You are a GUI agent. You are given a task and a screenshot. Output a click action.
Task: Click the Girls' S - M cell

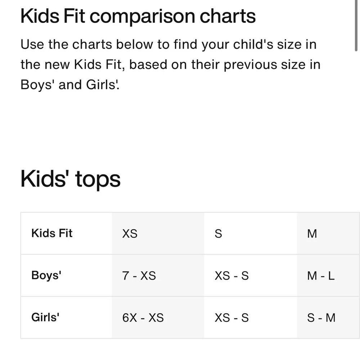[328, 317]
